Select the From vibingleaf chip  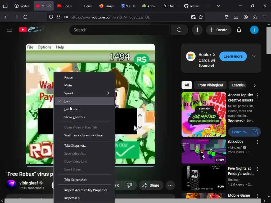point(210,85)
